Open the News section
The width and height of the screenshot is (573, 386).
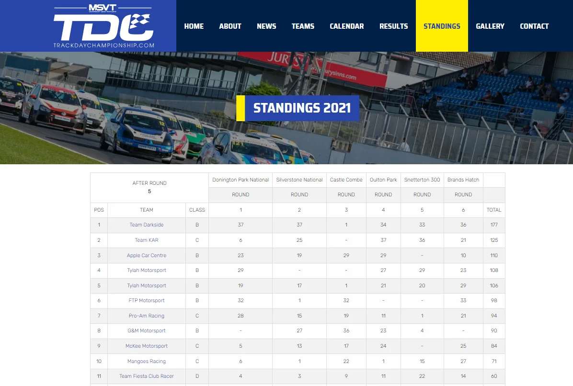(x=266, y=26)
